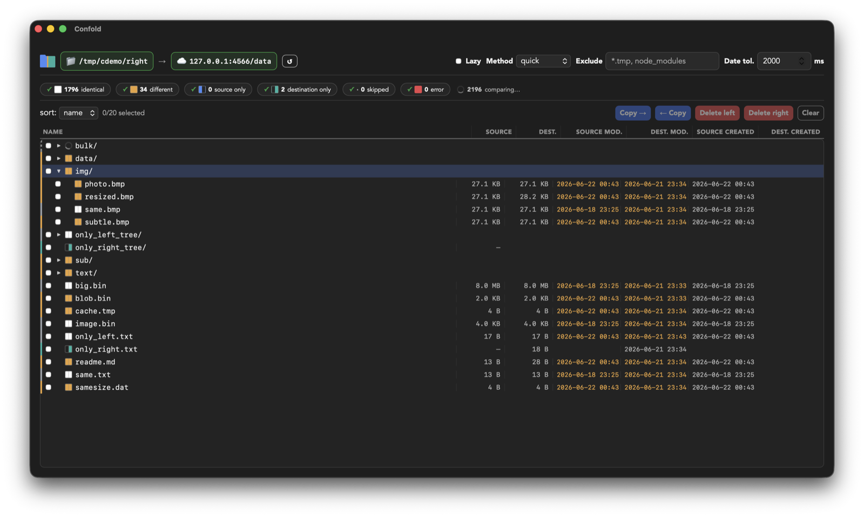Viewport: 864px width, 517px height.
Task: Toggle the 0 skipped filter
Action: tap(369, 90)
